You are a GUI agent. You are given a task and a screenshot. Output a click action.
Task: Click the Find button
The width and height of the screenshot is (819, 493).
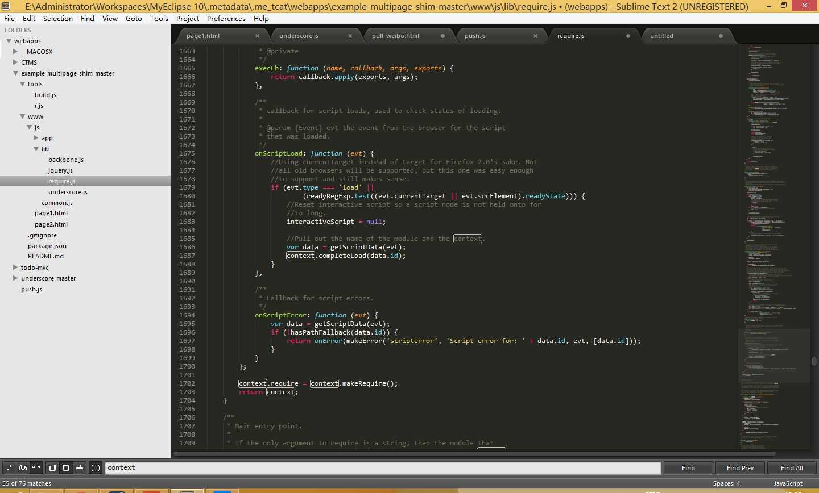tap(688, 468)
